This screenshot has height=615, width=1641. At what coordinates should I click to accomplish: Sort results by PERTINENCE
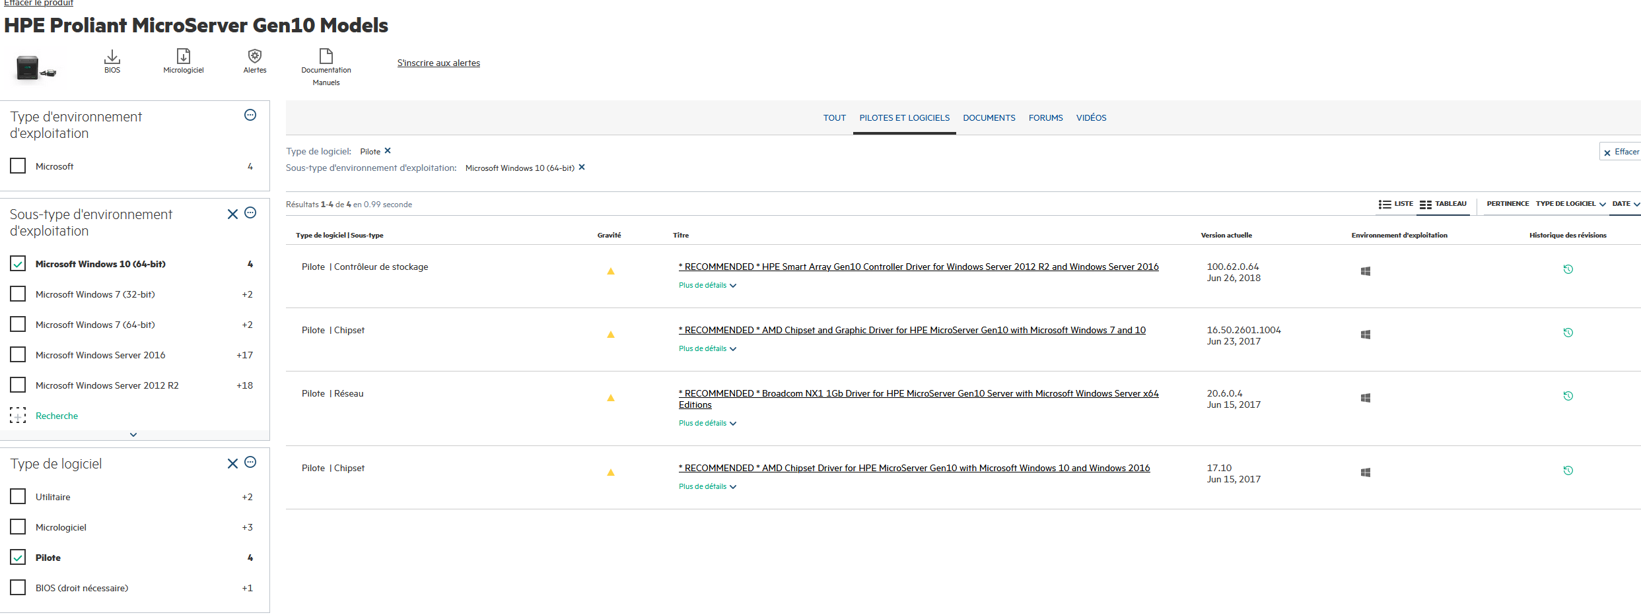pyautogui.click(x=1508, y=204)
